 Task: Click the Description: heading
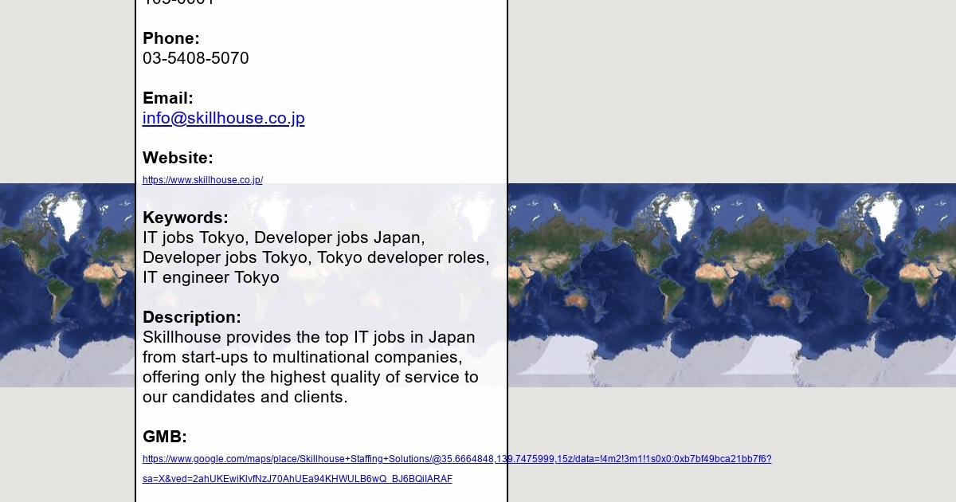[x=192, y=317]
